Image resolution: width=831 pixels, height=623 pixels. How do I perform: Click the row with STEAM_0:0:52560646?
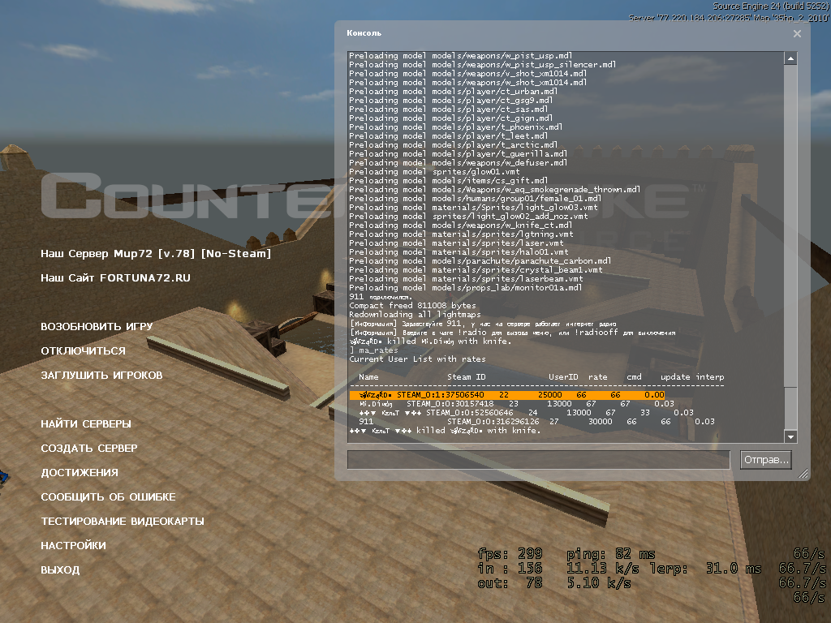(x=526, y=413)
